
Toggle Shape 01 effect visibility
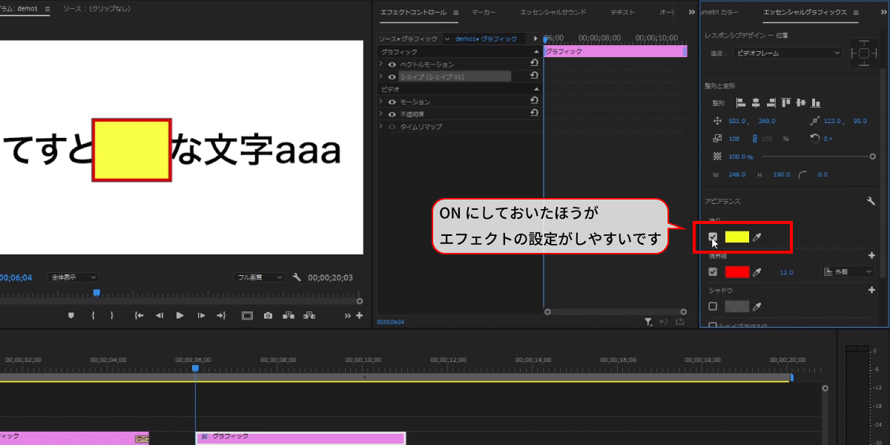click(392, 76)
